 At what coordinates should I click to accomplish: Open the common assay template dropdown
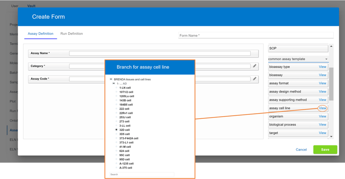[x=298, y=59]
